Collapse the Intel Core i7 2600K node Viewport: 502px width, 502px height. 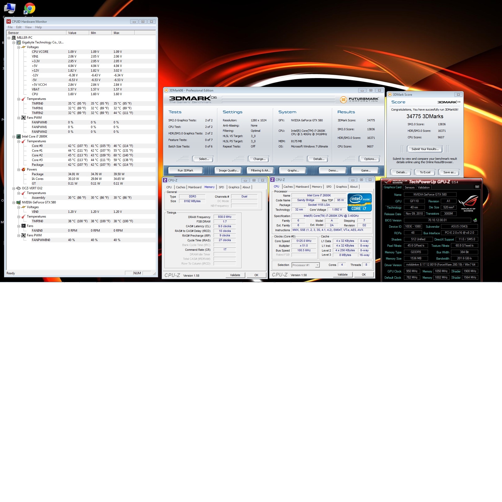pyautogui.click(x=14, y=136)
